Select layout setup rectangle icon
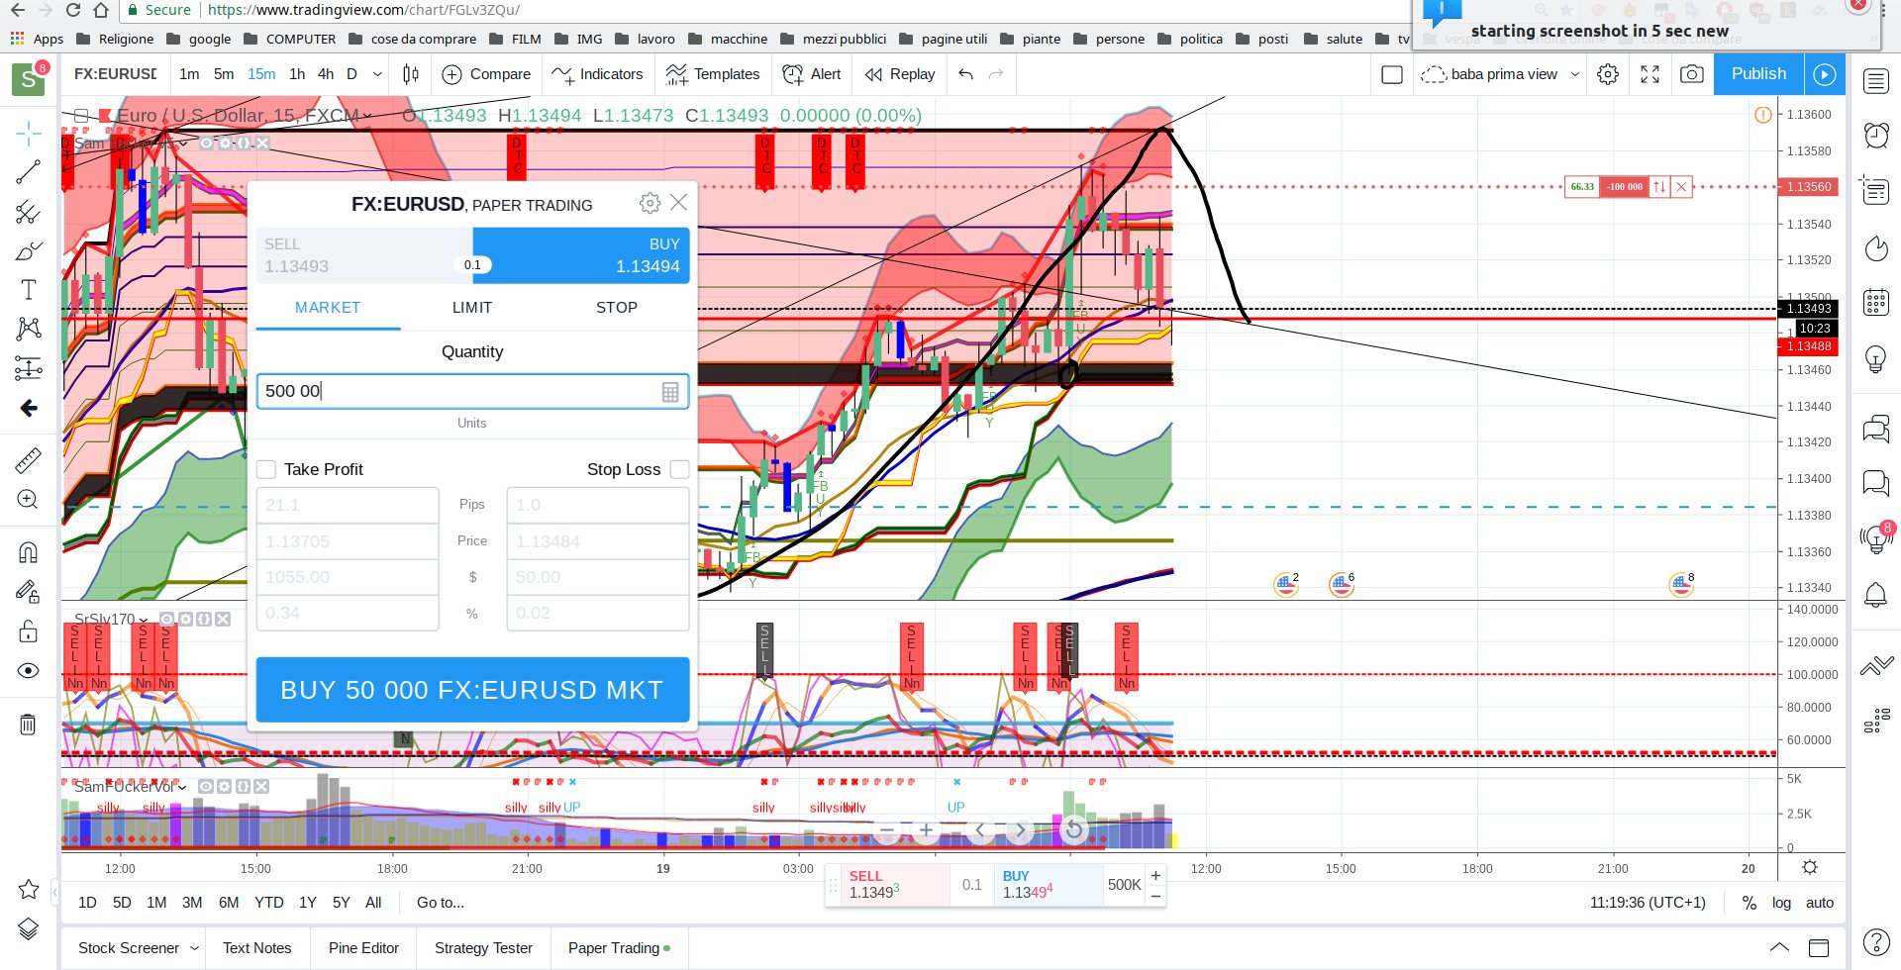The height and width of the screenshot is (970, 1901). (1392, 74)
